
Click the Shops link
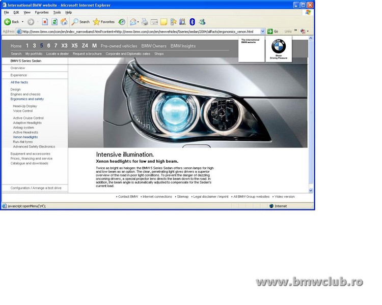[159, 54]
